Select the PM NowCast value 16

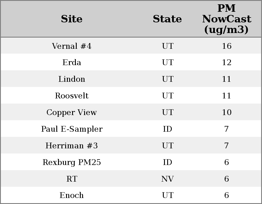click(x=226, y=46)
